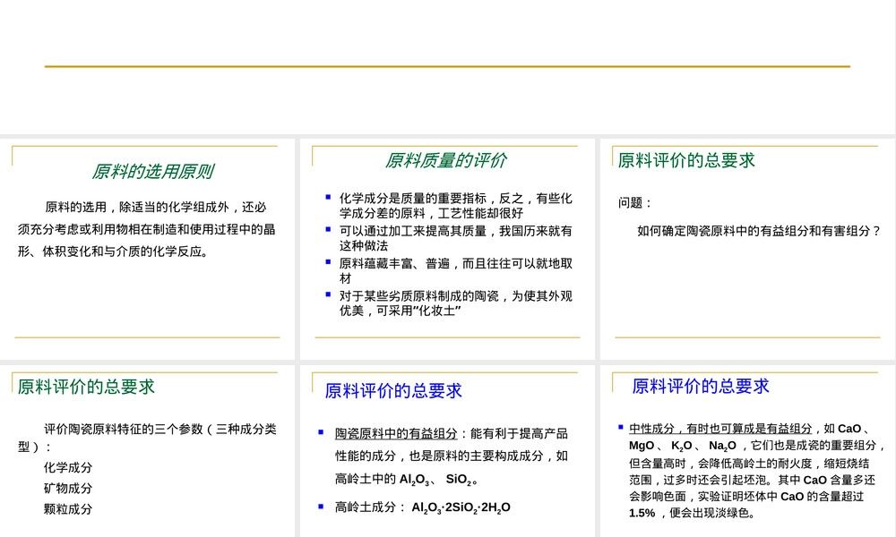Click the bullet starting 原料蕴藏丰富、普遍
Viewport: 896px width, 537px height.
(455, 270)
